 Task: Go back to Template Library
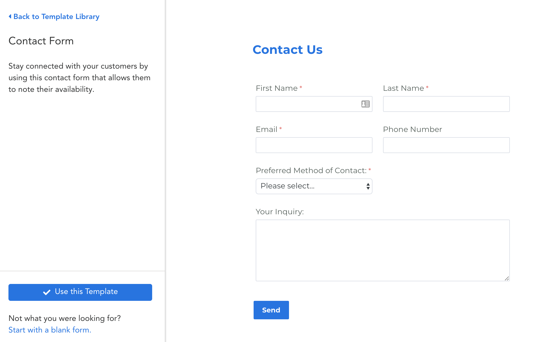56,17
